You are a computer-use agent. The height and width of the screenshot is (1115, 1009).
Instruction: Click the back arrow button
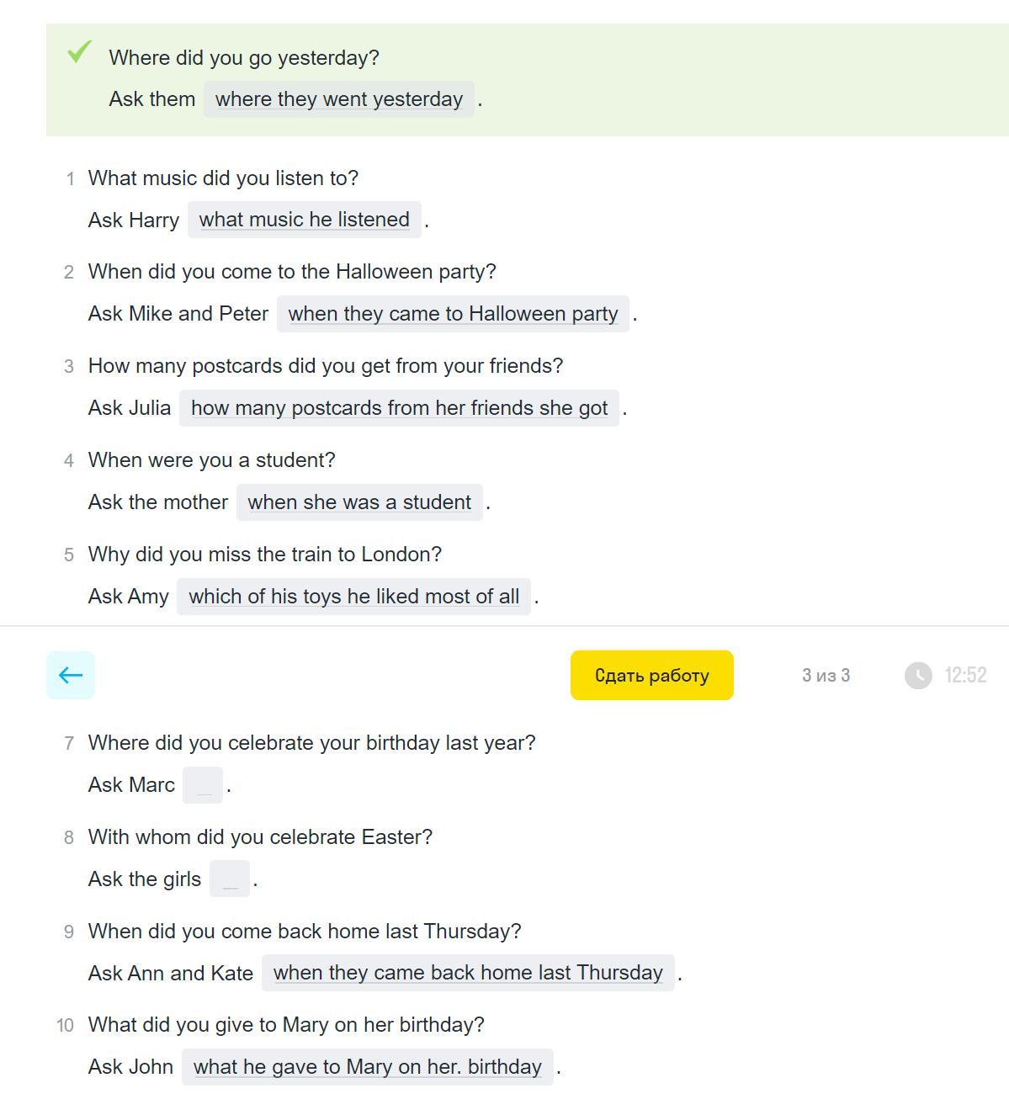point(71,675)
